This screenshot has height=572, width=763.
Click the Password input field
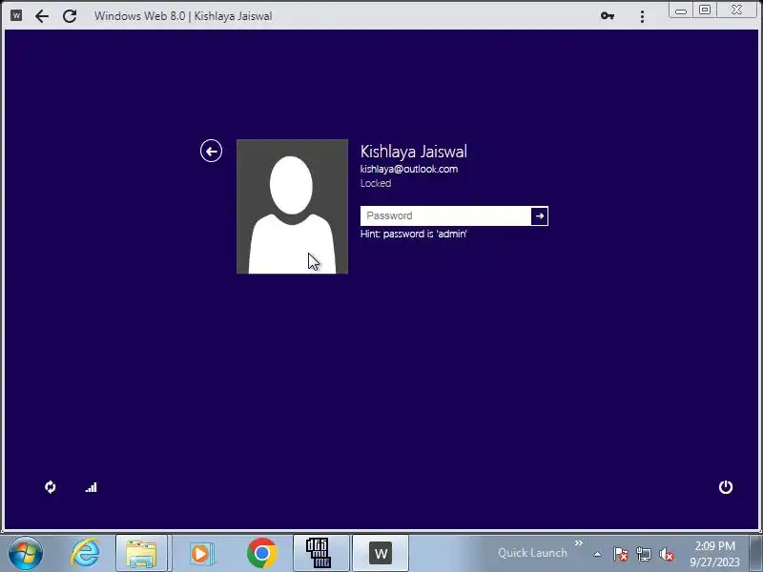pos(445,216)
